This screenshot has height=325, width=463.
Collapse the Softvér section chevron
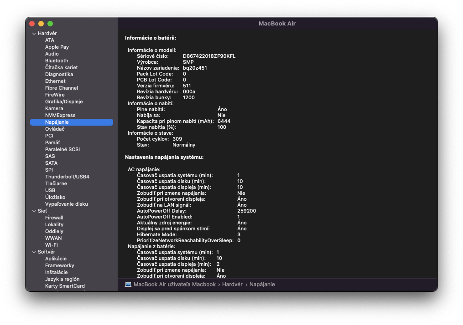coord(34,252)
